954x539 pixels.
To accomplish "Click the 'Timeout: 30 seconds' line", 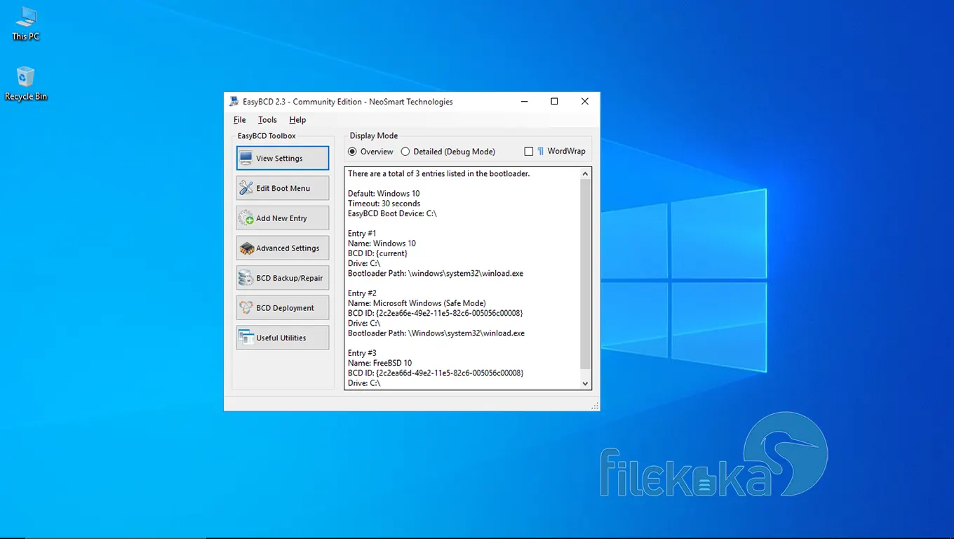I will [384, 204].
